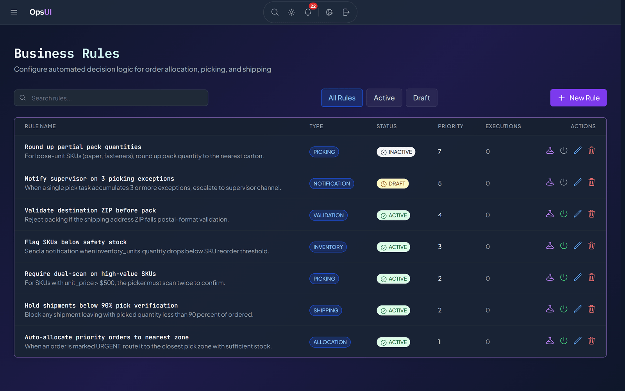Click the INACTIVE status badge
Screen dimensions: 625x391
(x=396, y=152)
